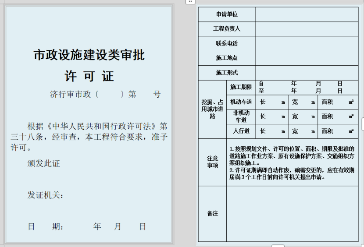364x247 pixels.
Task: Click the 挖掘、占用城市道路 merged cell
Action: coord(212,109)
